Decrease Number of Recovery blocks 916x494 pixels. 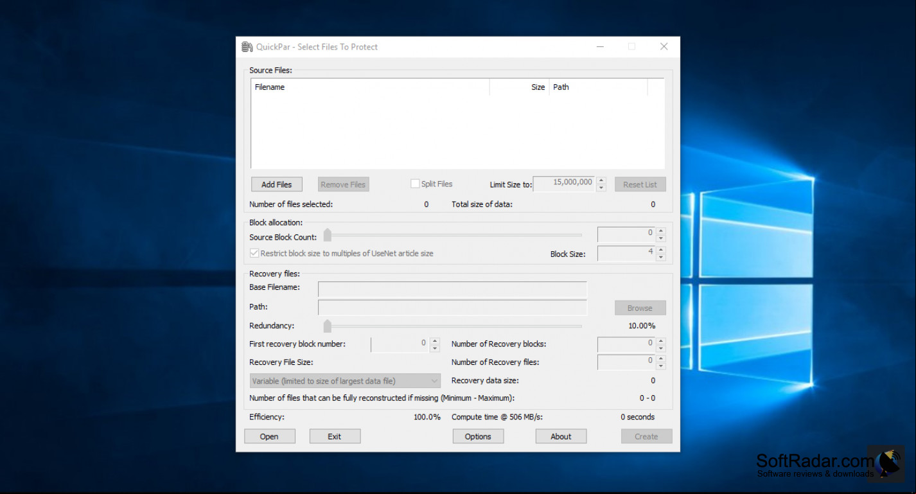coord(661,349)
